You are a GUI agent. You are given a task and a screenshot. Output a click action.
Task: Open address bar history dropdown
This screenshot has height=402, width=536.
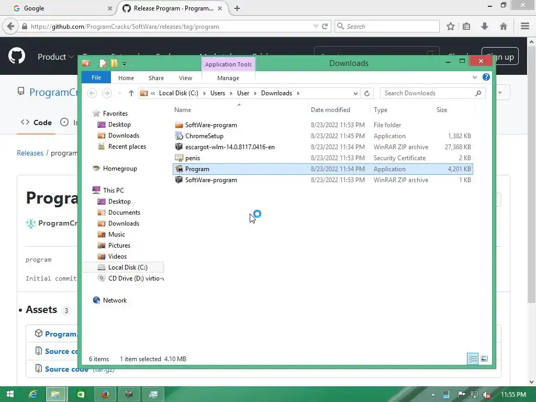(355, 93)
